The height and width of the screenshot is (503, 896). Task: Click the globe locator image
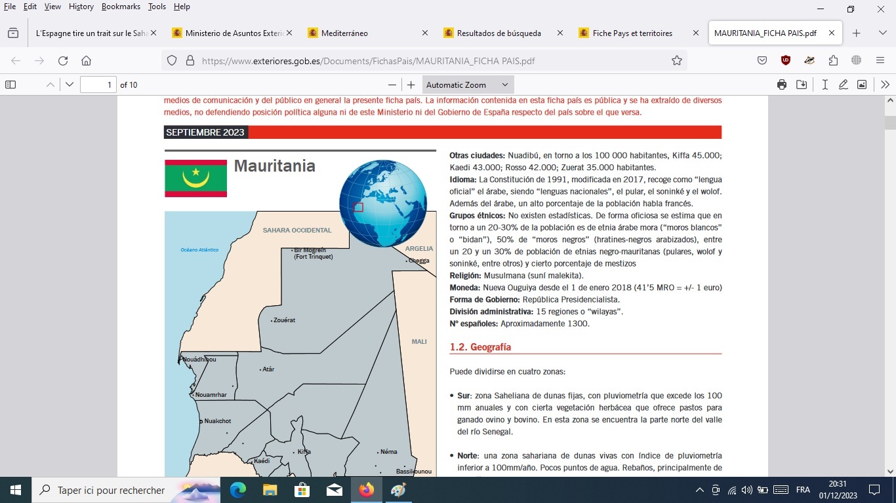click(x=383, y=203)
